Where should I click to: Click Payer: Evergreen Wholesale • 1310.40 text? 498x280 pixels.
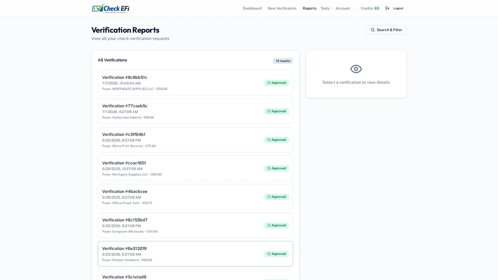pyautogui.click(x=130, y=231)
